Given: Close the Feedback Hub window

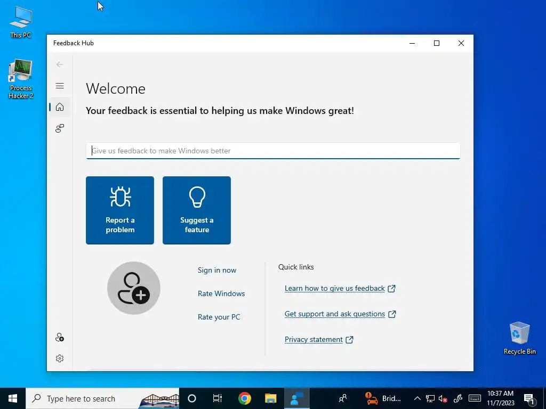Looking at the screenshot, I should (461, 43).
